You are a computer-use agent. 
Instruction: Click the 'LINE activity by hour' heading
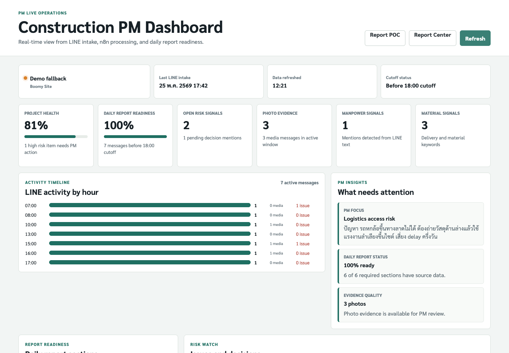(62, 192)
